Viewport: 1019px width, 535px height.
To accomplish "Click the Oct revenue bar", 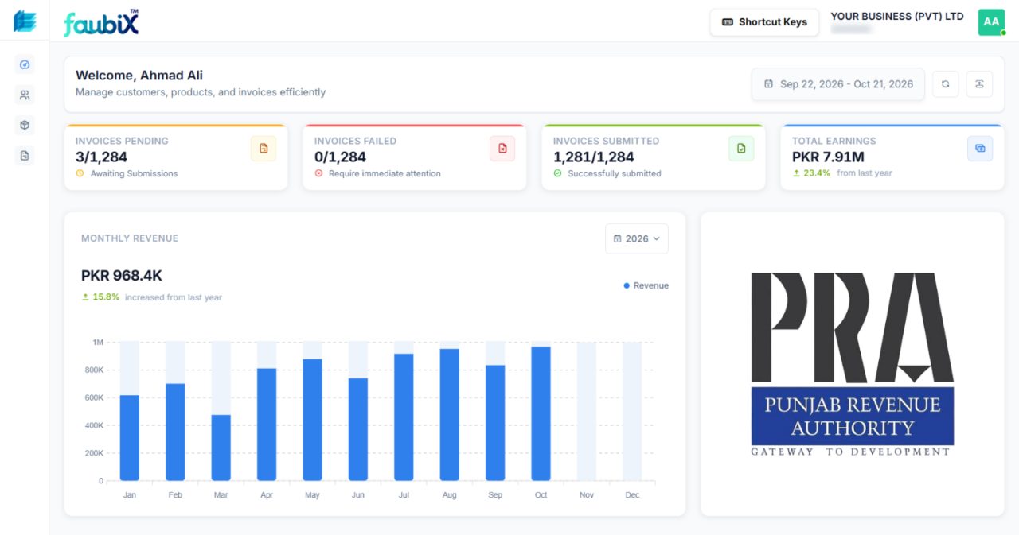I will click(x=541, y=413).
